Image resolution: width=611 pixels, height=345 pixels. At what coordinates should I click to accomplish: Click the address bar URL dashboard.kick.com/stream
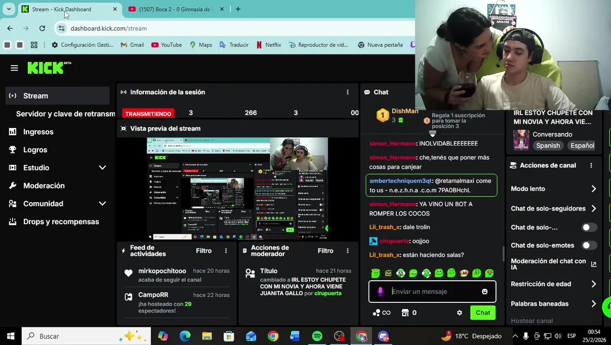(109, 28)
